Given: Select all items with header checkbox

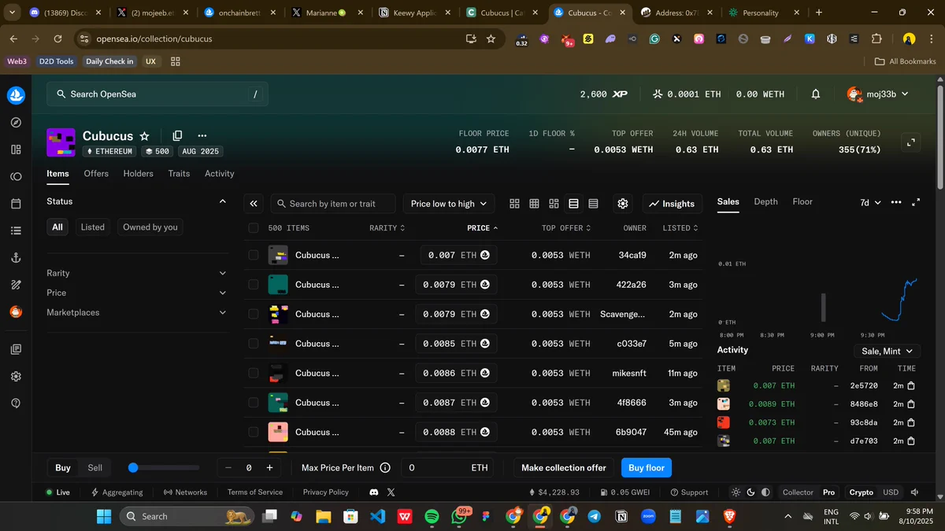Looking at the screenshot, I should coord(253,228).
